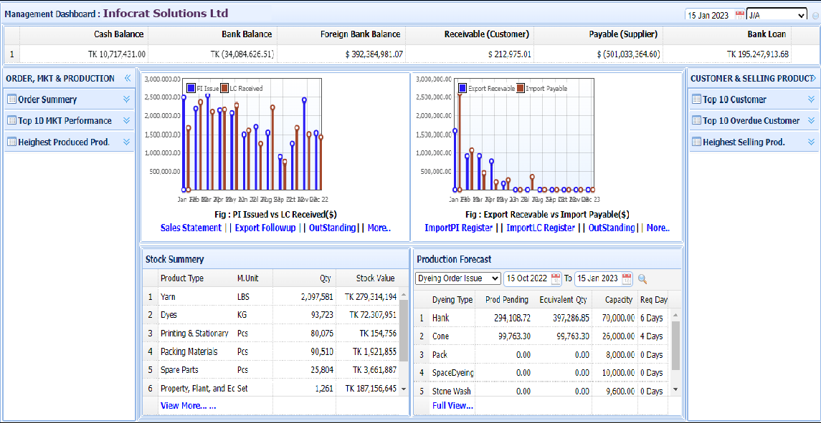
Task: Click More.. under PI Issued chart
Action: pos(379,228)
